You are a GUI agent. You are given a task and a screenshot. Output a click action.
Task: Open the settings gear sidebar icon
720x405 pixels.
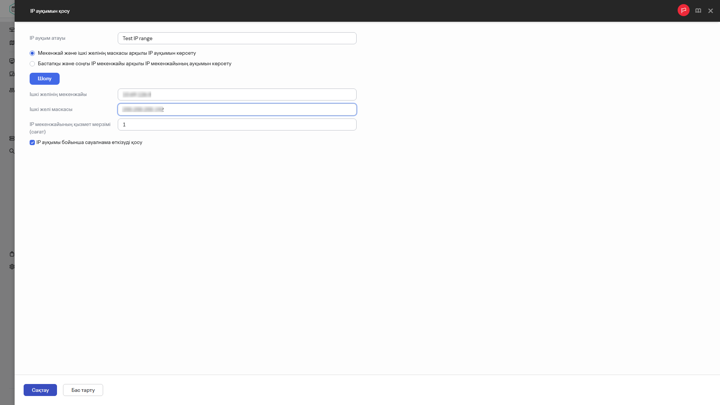(x=12, y=267)
